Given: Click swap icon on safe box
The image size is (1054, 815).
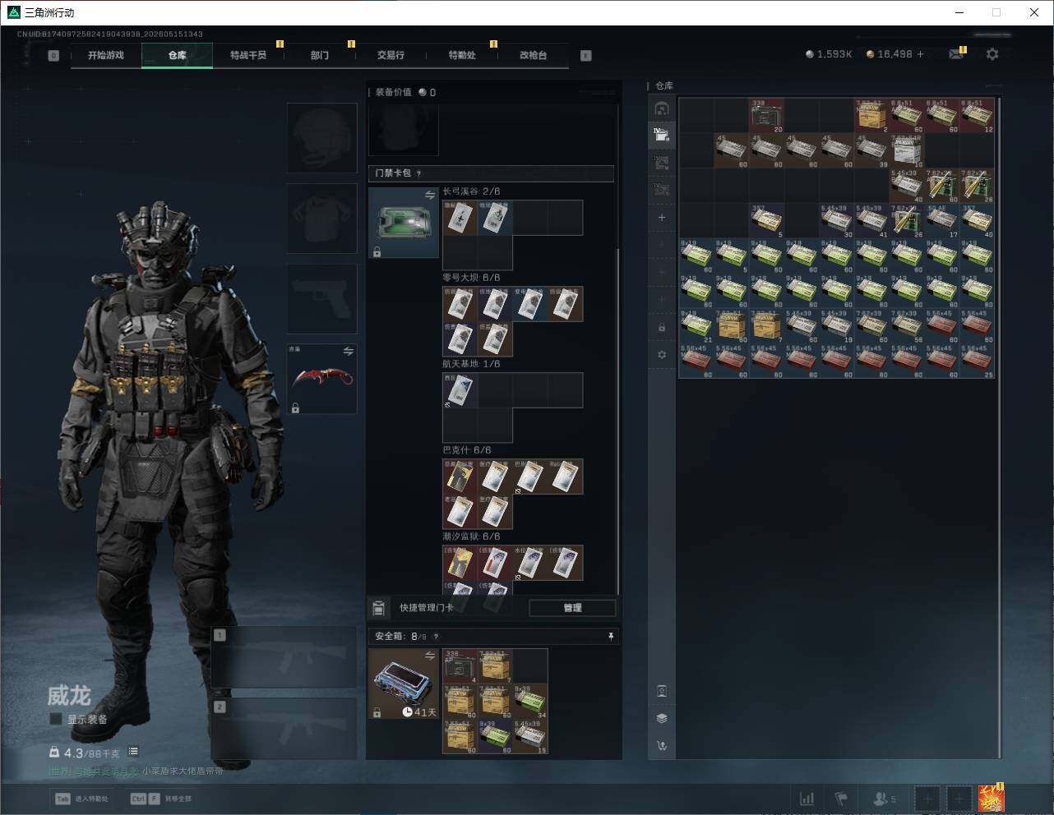Looking at the screenshot, I should coord(429,656).
